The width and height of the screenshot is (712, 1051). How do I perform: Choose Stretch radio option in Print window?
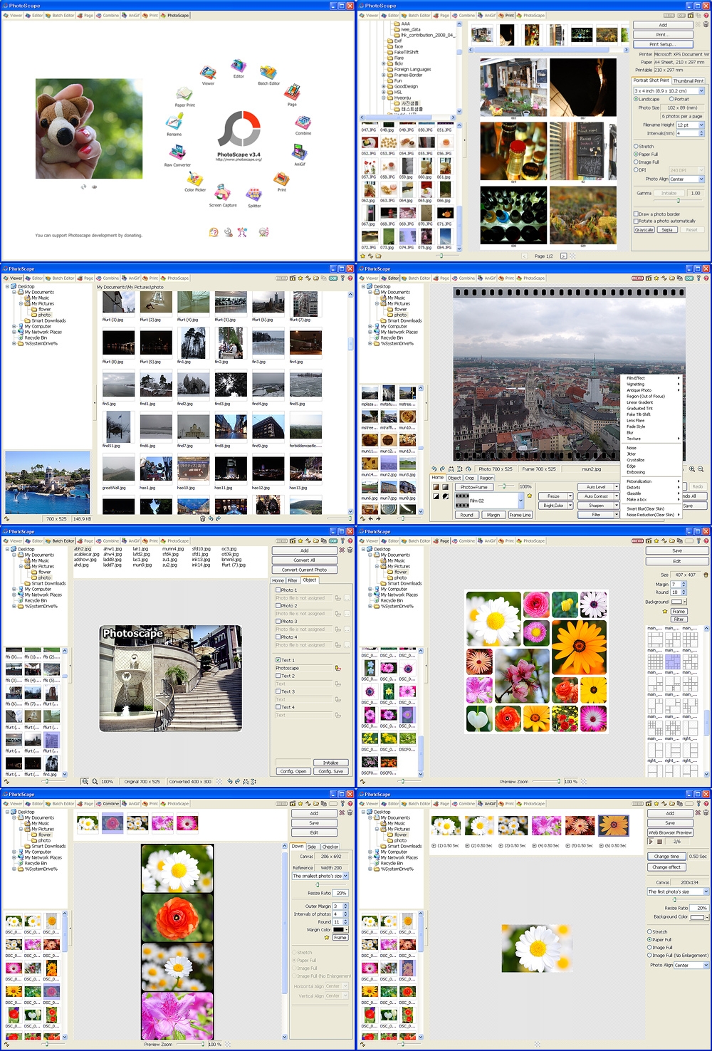637,147
